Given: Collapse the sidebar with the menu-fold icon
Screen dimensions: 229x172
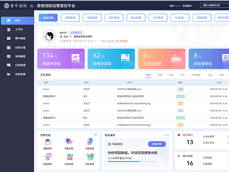Looking at the screenshot, I should click(x=32, y=6).
